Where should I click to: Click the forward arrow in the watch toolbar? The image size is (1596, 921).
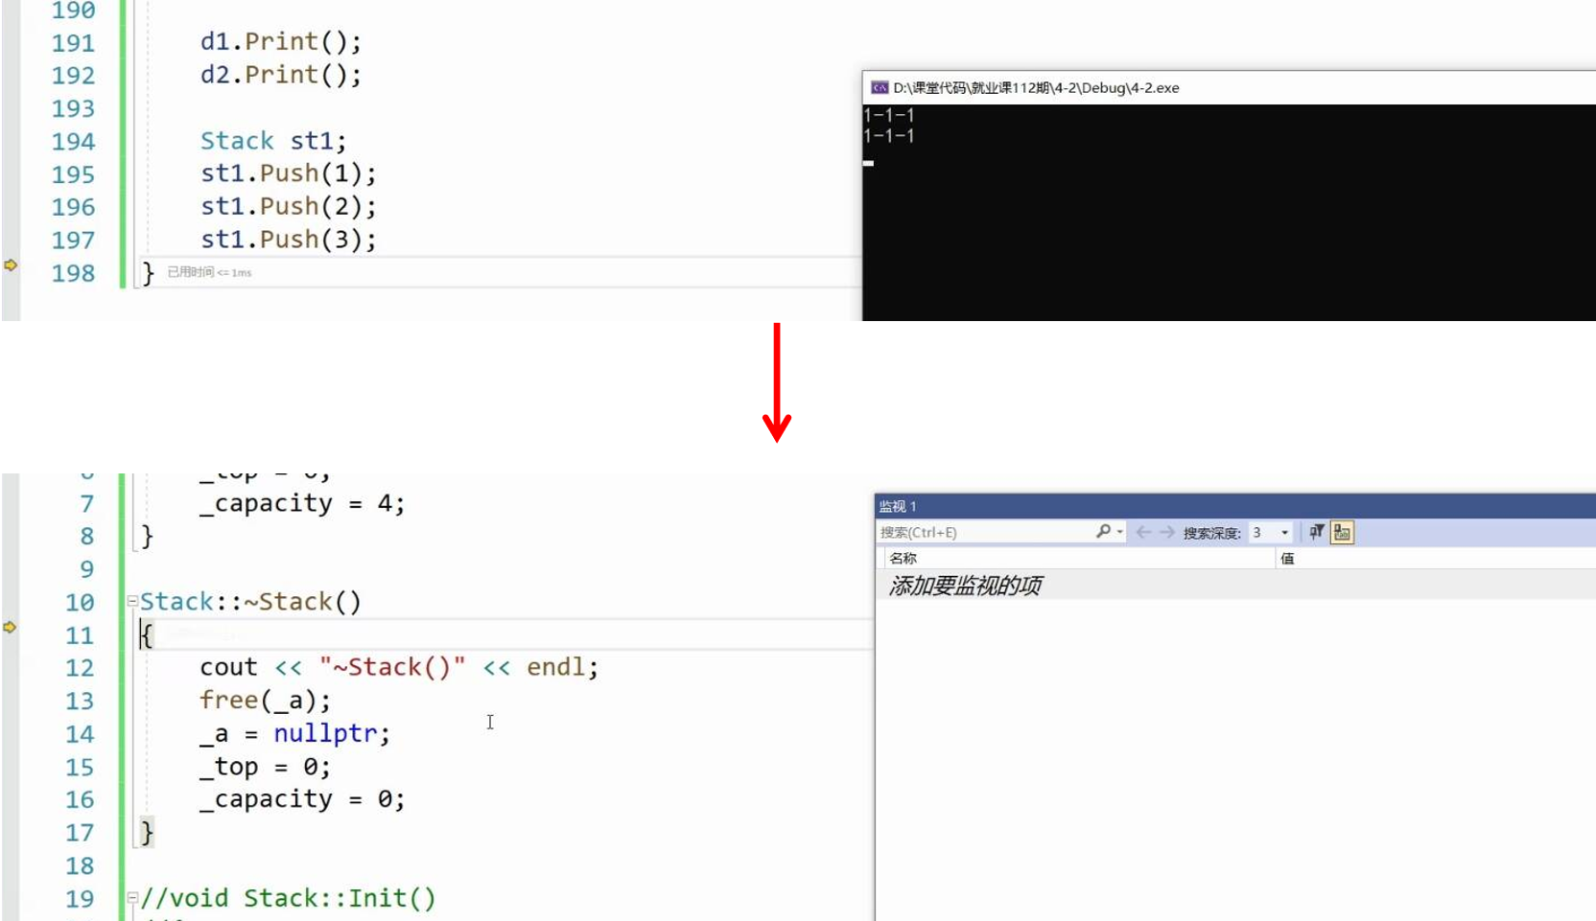1166,532
